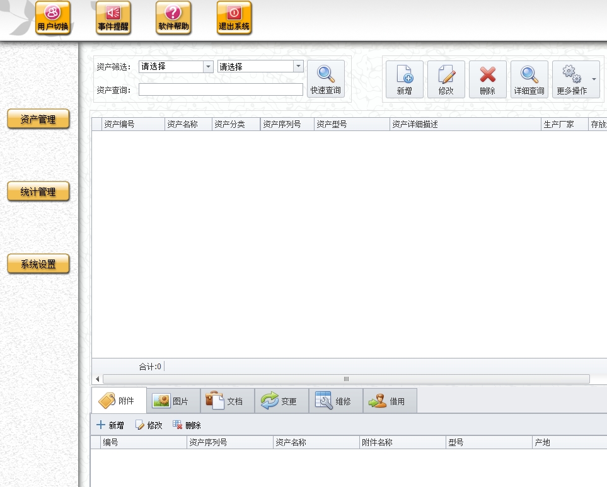607x487 pixels.
Task: Open second 请选择 filter dropdown
Action: click(x=298, y=67)
